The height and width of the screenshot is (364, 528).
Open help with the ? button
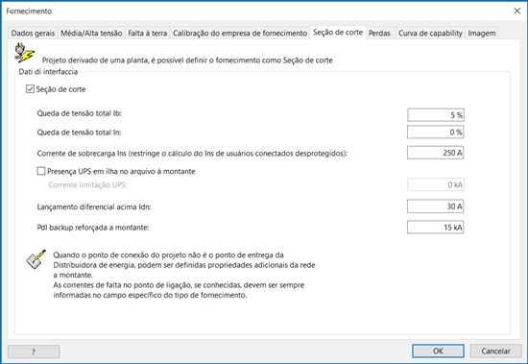[34, 352]
